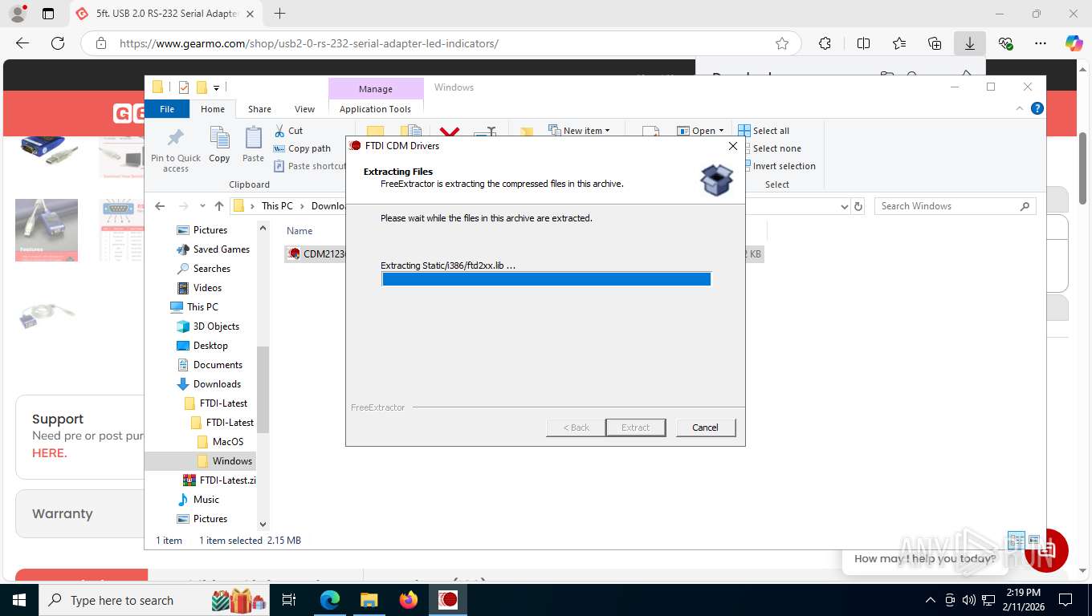Open the Open dropdown in ribbon

[x=700, y=130]
